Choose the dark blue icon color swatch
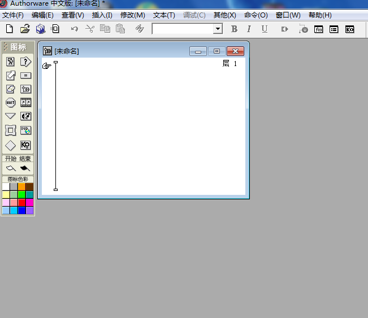 coord(21,210)
